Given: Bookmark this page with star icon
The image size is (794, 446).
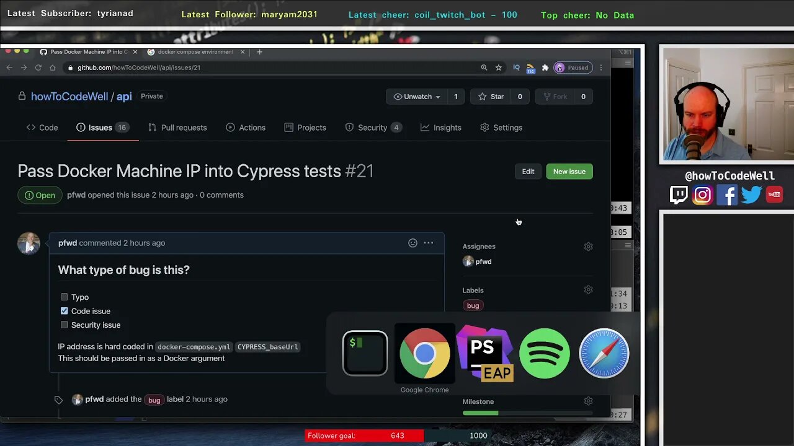Looking at the screenshot, I should (498, 68).
